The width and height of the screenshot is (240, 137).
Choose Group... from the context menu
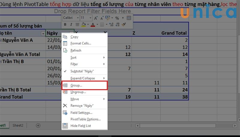85,85
